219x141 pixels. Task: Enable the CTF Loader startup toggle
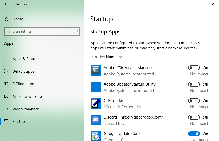pos(194,101)
